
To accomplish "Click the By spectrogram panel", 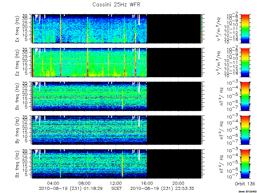I will pos(117,130).
